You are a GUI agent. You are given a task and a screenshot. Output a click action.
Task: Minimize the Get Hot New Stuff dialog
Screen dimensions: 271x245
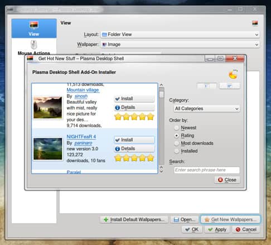point(210,59)
